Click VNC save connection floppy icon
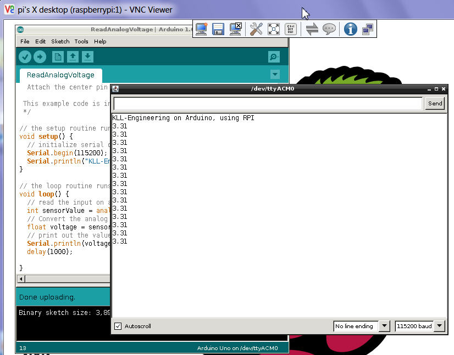 point(219,29)
